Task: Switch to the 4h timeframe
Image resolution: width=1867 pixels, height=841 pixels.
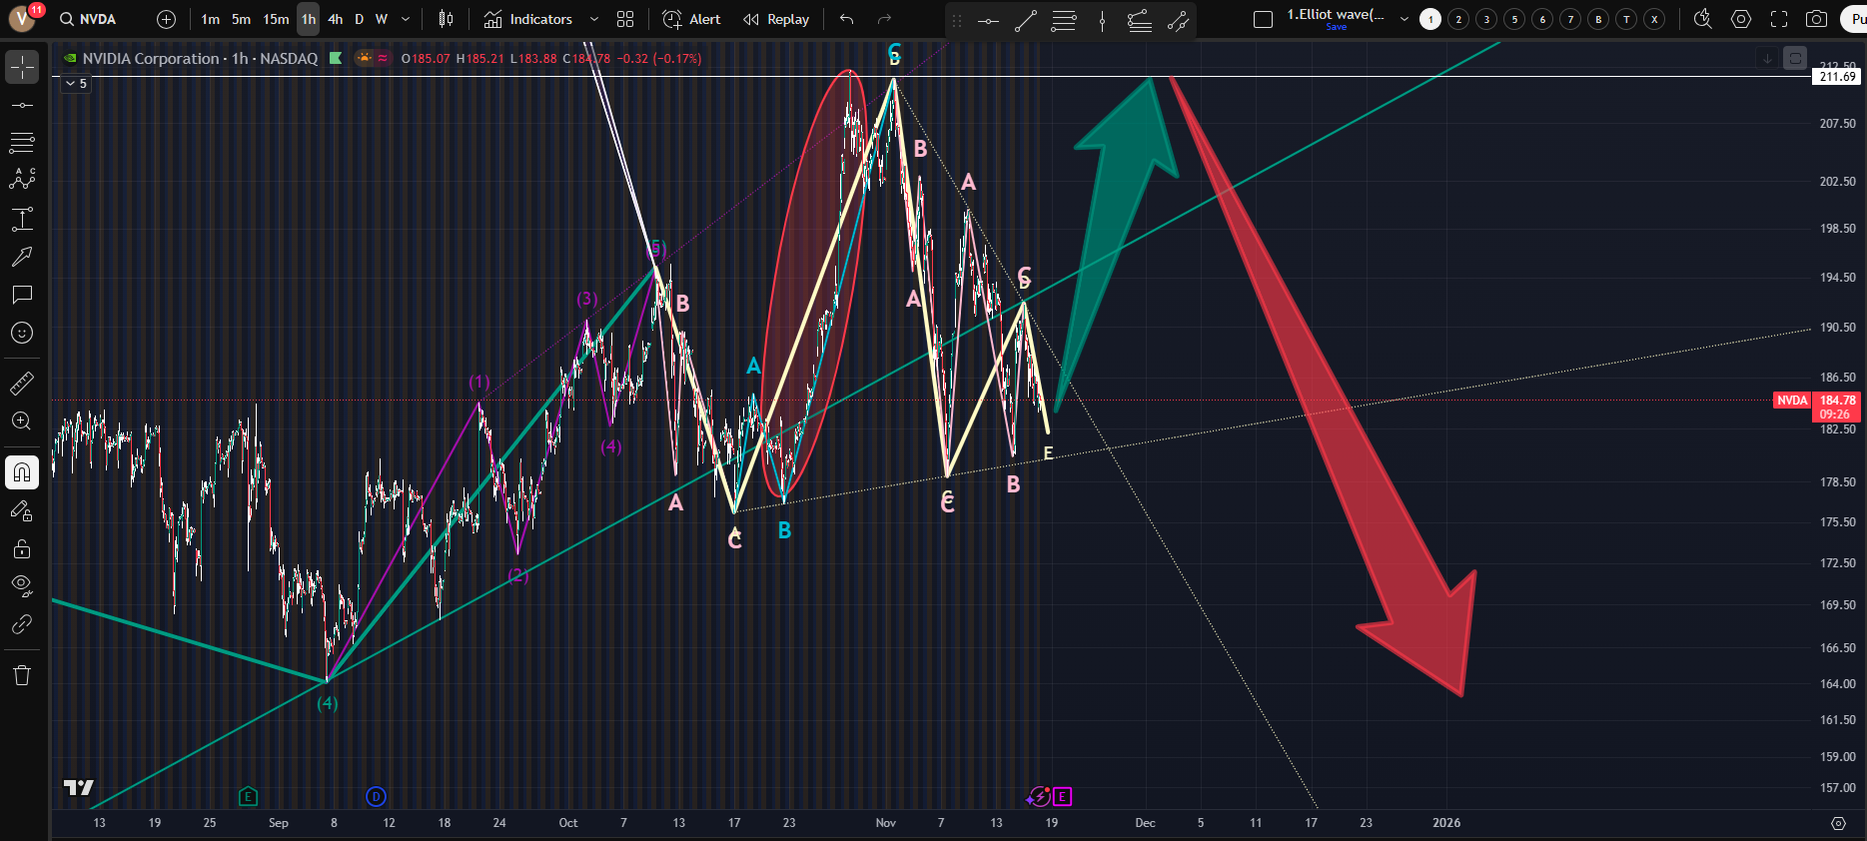Action: 335,19
